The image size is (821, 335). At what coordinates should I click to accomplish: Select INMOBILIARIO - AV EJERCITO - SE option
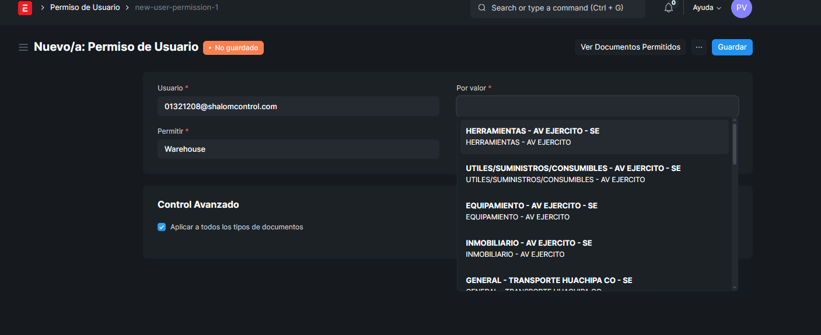tap(594, 249)
